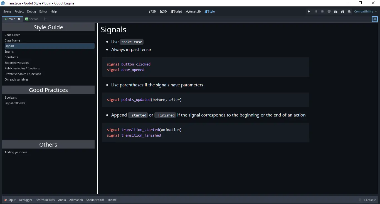Toggle distraction-free mode icon
The height and width of the screenshot is (204, 380).
click(x=375, y=19)
